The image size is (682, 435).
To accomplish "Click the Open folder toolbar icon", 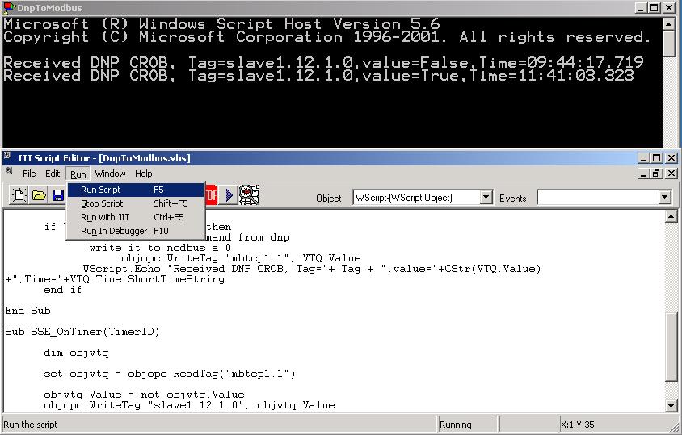I will coord(39,195).
